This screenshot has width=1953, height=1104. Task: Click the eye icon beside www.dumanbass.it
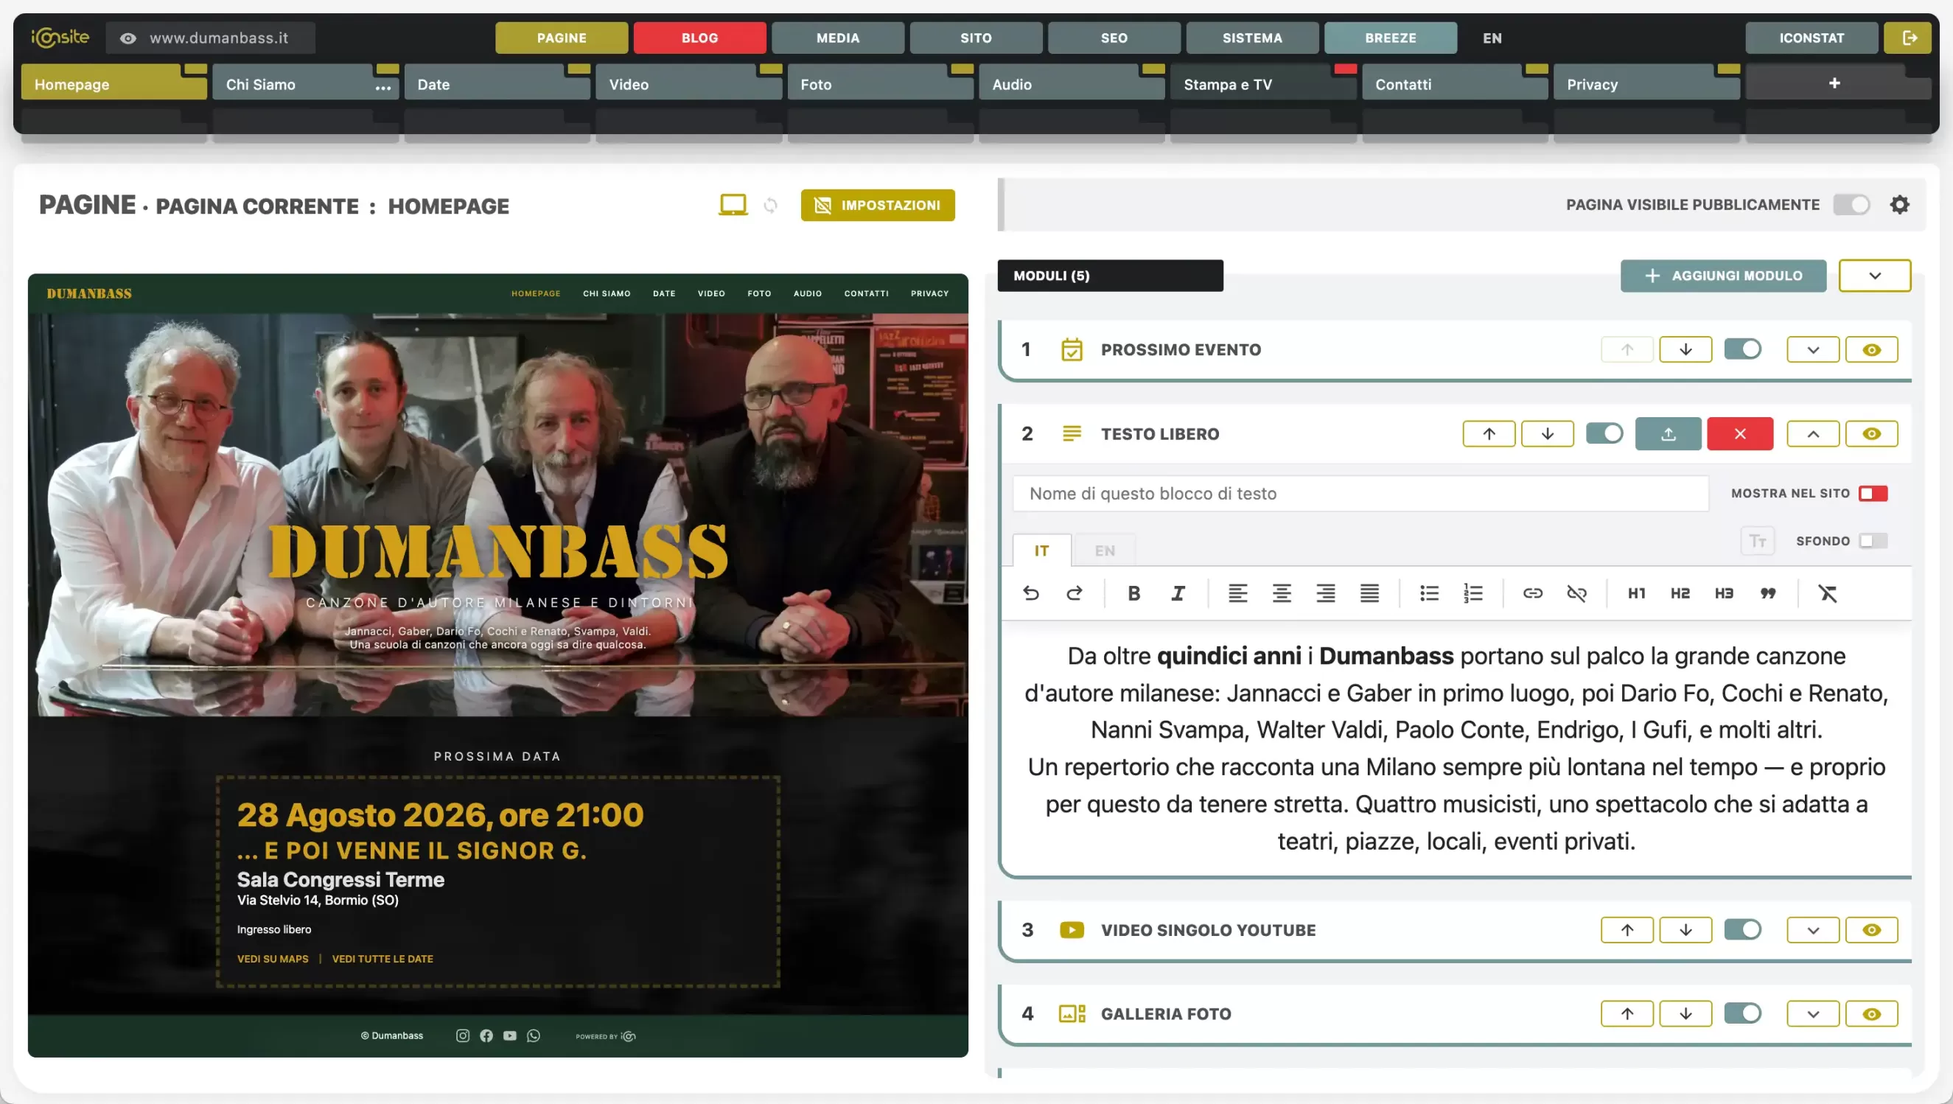tap(128, 38)
